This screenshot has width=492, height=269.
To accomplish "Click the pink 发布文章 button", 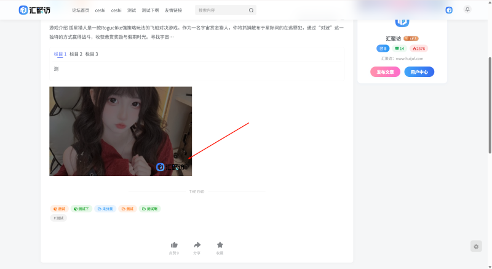I will (x=385, y=72).
